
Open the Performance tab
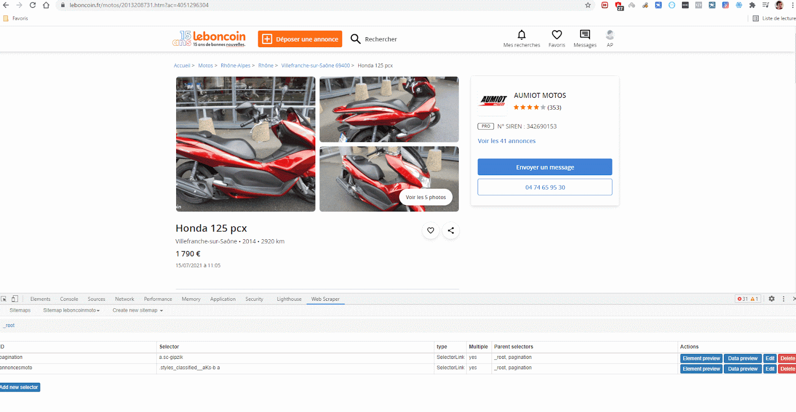[x=158, y=299]
